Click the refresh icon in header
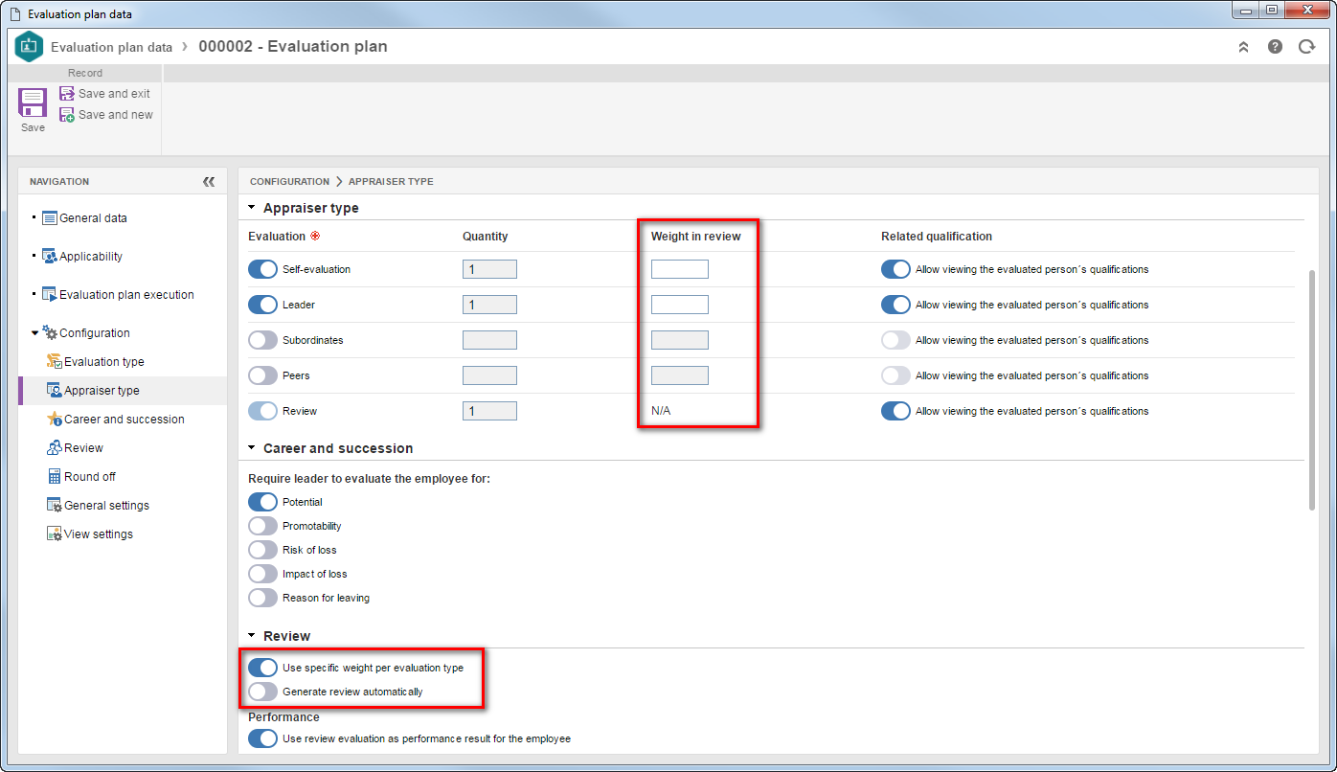Viewport: 1337px width, 772px height. [1306, 46]
